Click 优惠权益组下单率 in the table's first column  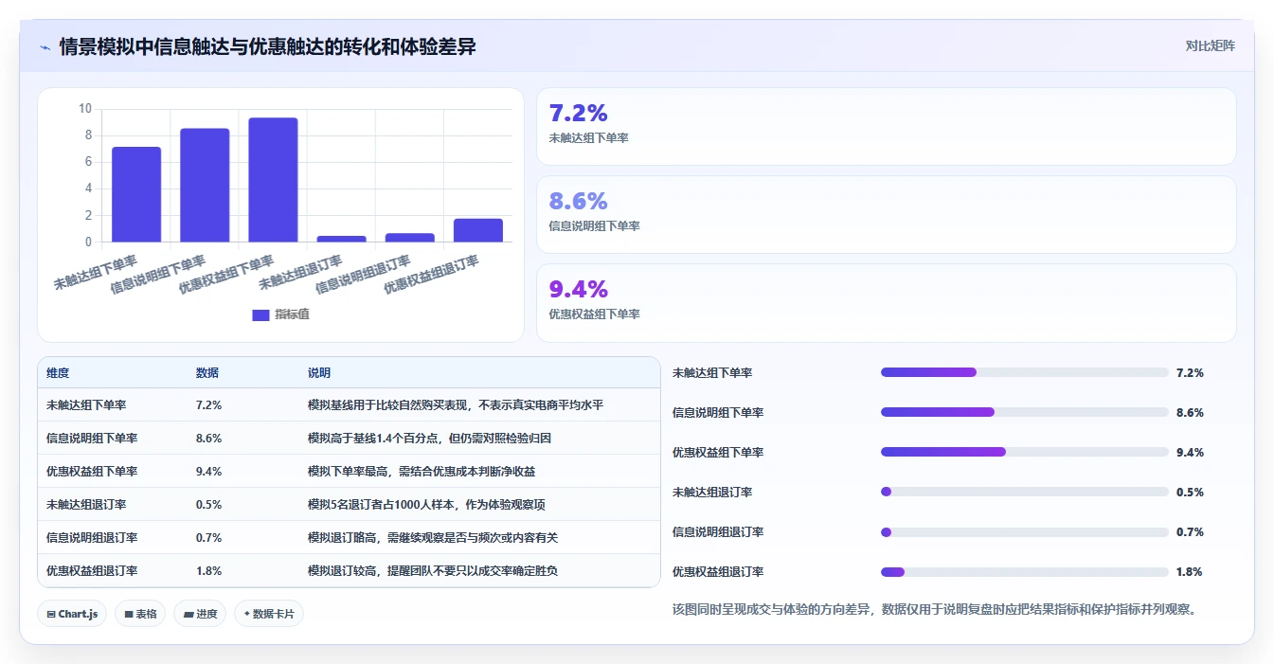[x=92, y=471]
